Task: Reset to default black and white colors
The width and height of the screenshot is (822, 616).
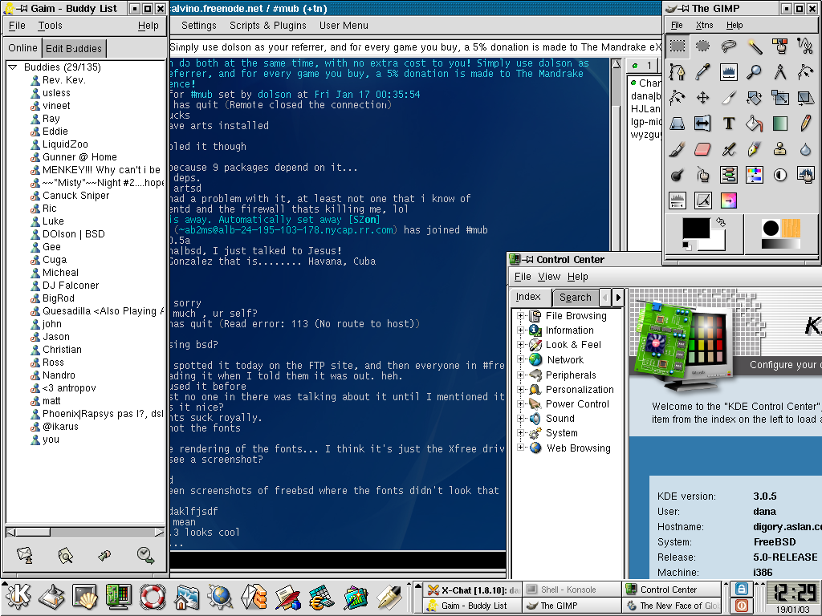Action: (687, 245)
